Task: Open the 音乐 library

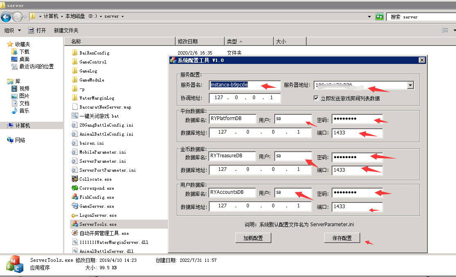Action: [24, 111]
